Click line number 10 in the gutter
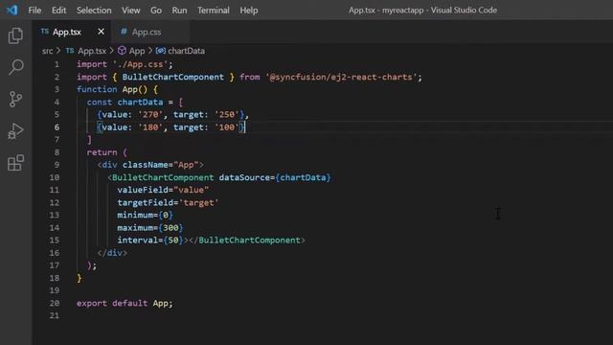 (x=55, y=177)
